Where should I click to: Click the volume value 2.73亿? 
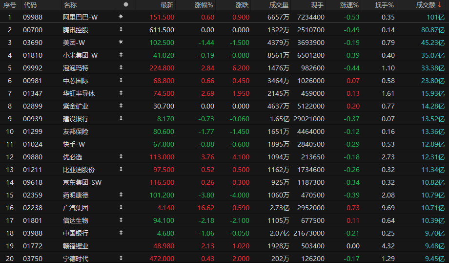280,208
